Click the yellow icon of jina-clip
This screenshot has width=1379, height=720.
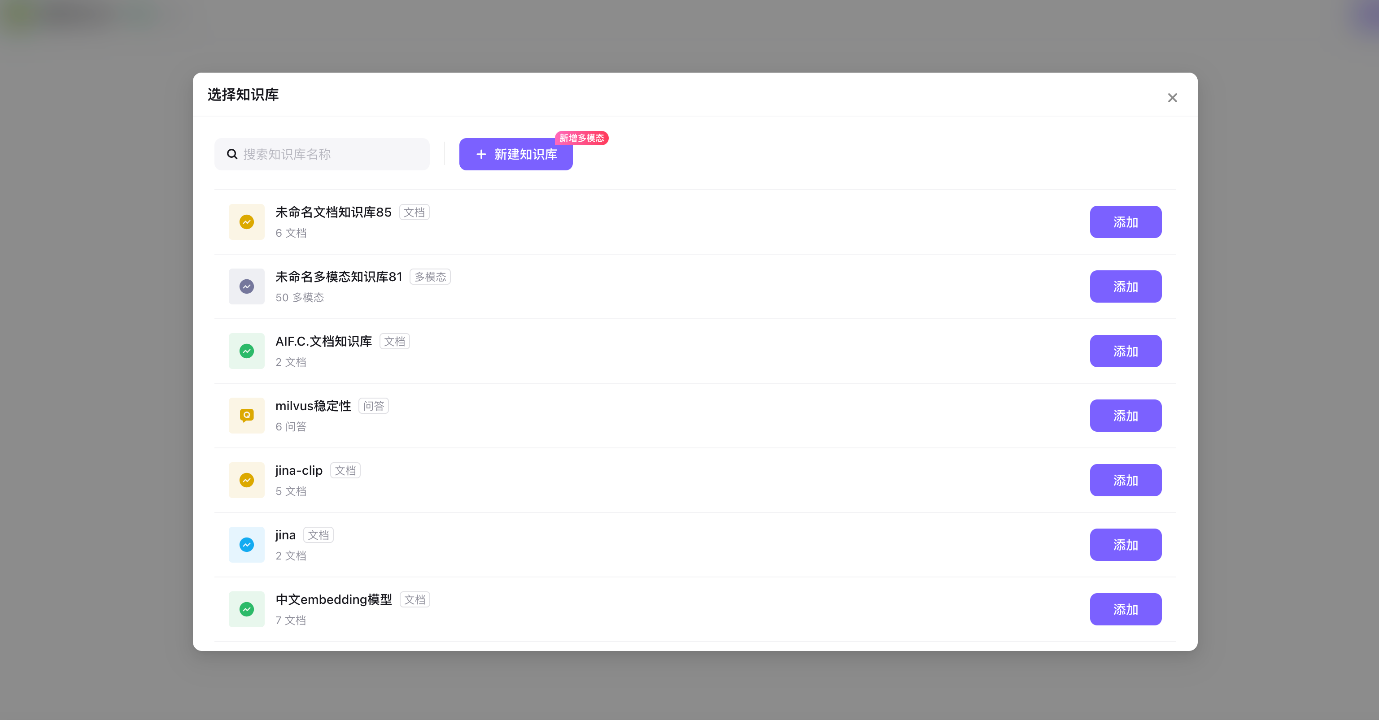[246, 480]
